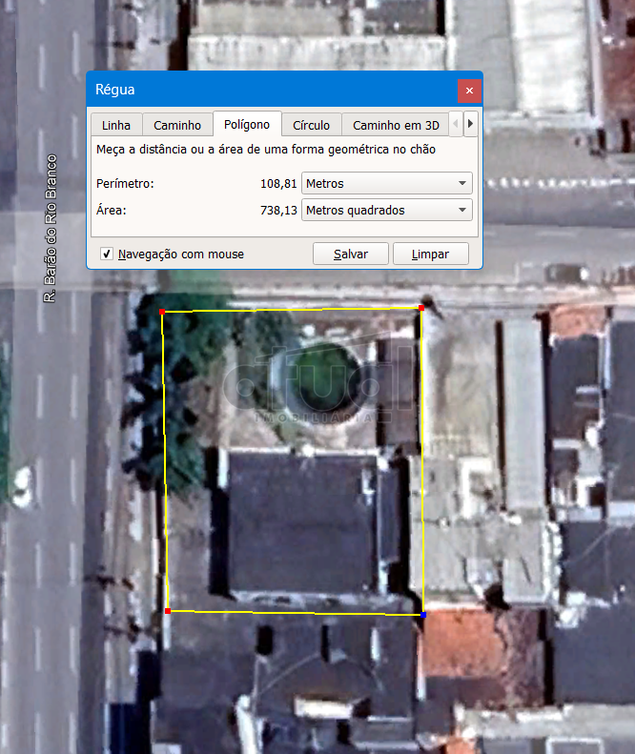The width and height of the screenshot is (635, 754).
Task: Close the Régua dialog
Action: point(469,91)
